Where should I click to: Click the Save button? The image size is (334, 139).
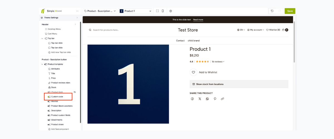click(x=290, y=11)
